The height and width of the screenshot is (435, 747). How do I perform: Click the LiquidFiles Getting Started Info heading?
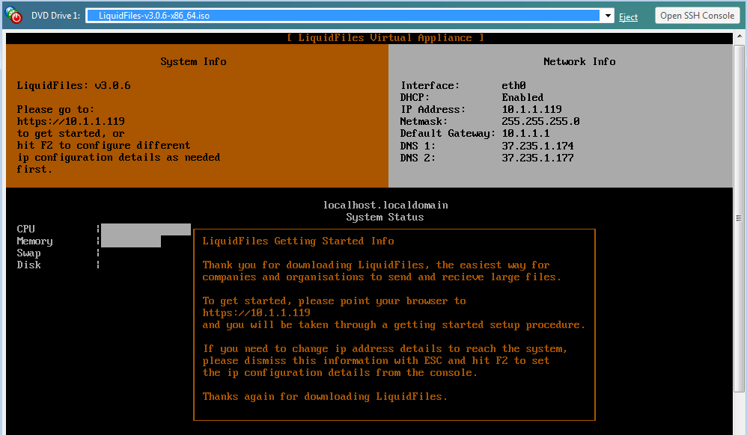298,241
